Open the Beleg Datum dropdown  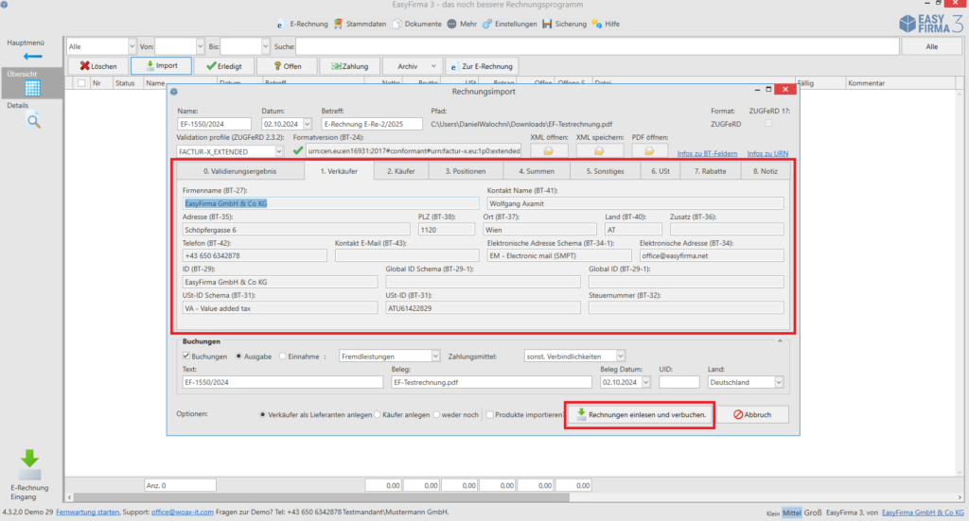coord(645,382)
